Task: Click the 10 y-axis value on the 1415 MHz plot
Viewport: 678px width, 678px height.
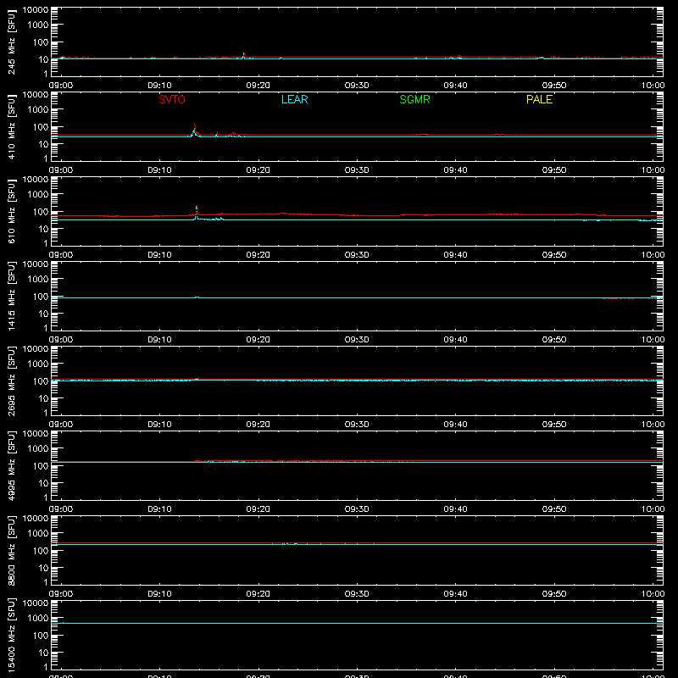Action: pyautogui.click(x=43, y=314)
